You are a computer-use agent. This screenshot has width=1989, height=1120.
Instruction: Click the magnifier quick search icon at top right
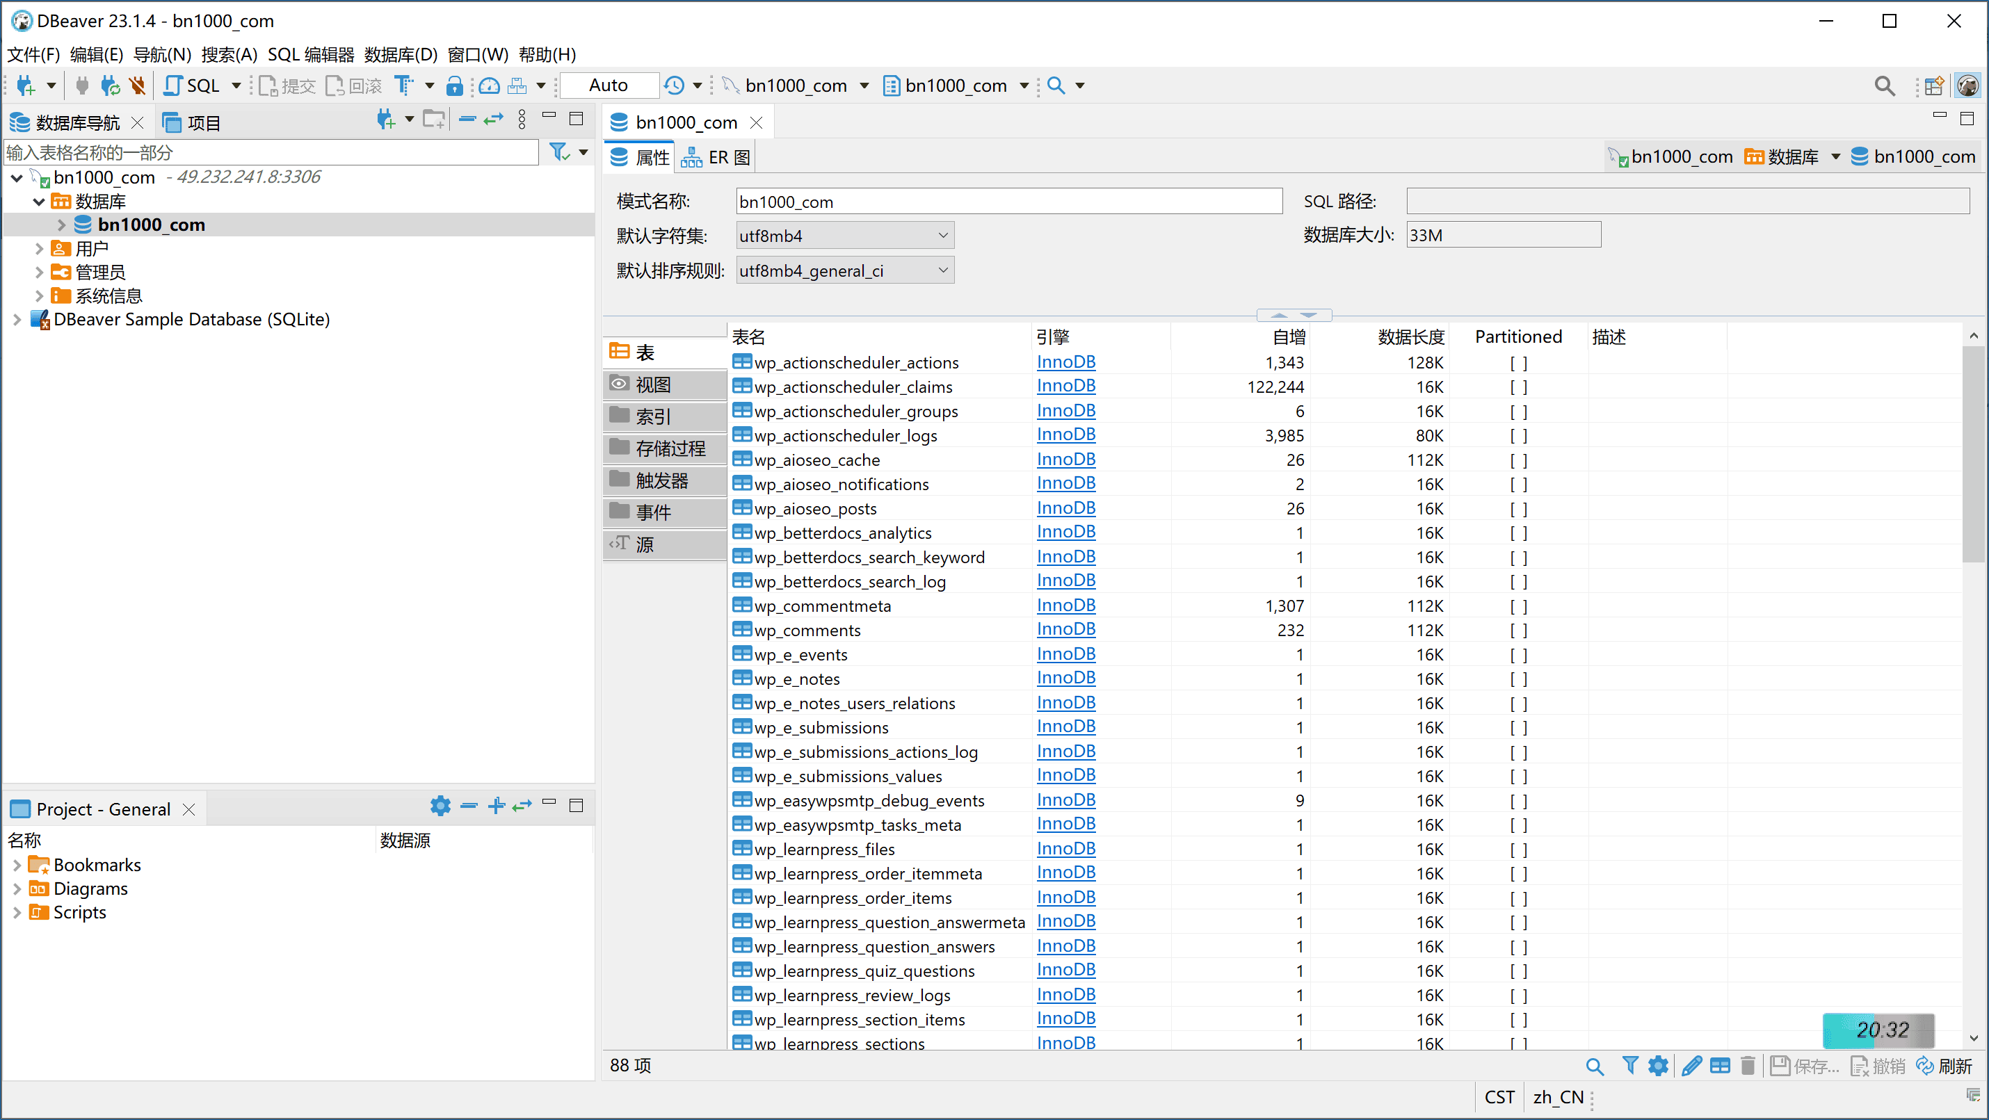click(x=1884, y=86)
